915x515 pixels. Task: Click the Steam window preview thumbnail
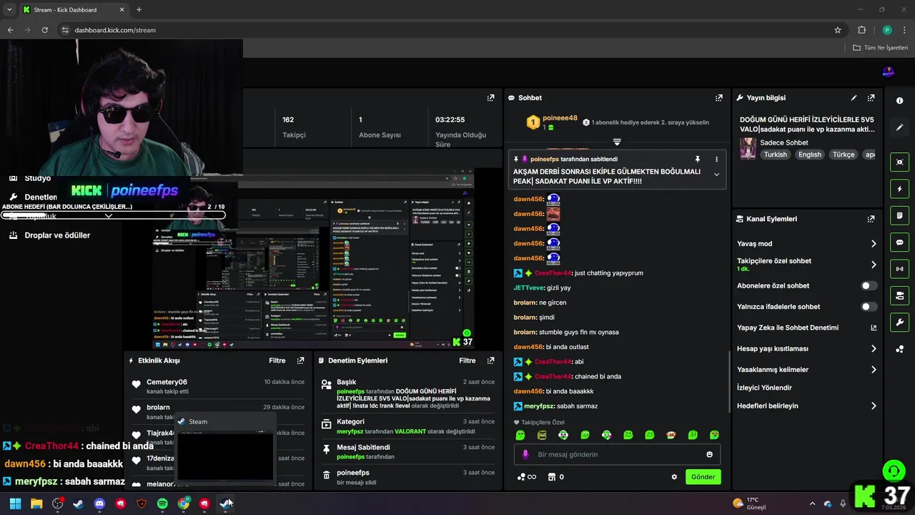click(x=225, y=457)
